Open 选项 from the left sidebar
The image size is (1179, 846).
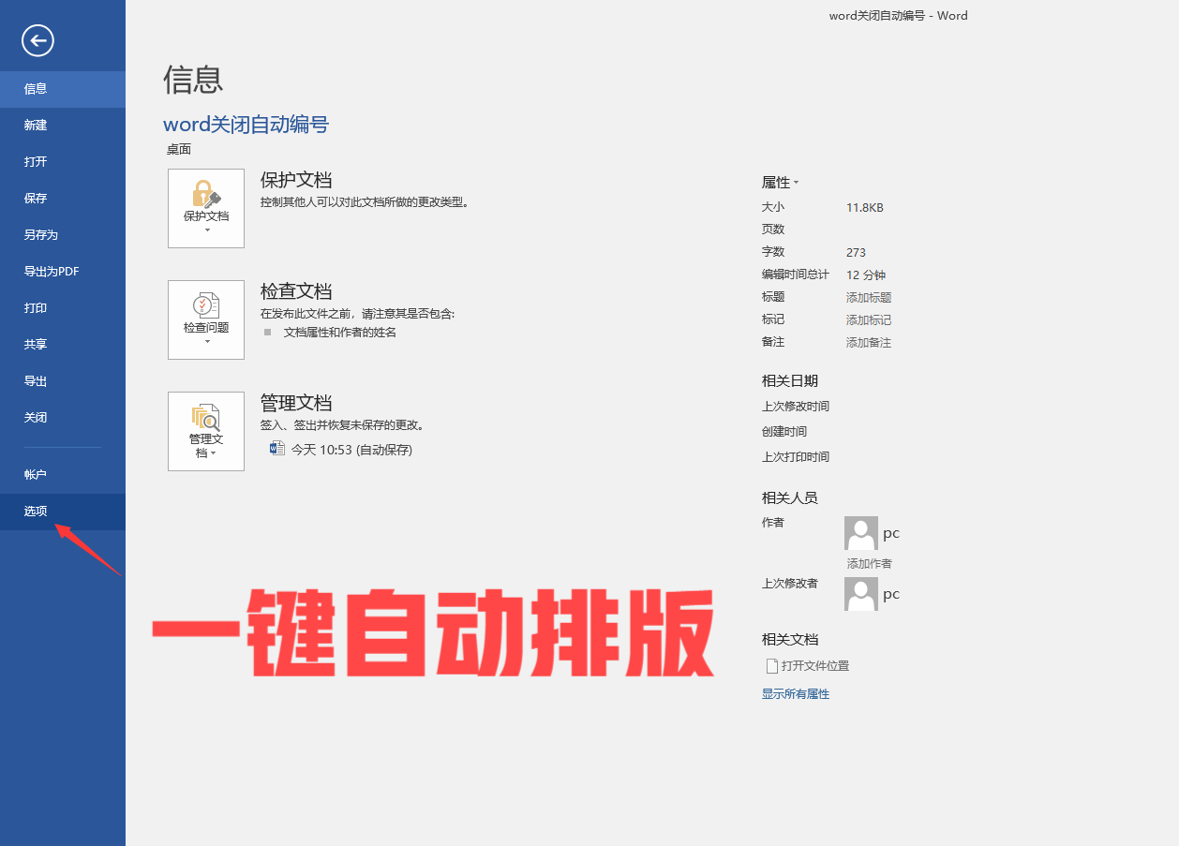pyautogui.click(x=36, y=512)
